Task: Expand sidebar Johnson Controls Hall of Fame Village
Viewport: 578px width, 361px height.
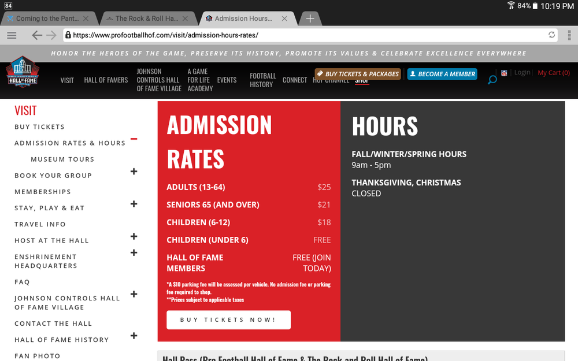Action: [x=134, y=294]
